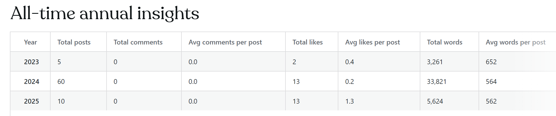Select the Avg comments per post header
This screenshot has width=556, height=116.
pos(225,42)
